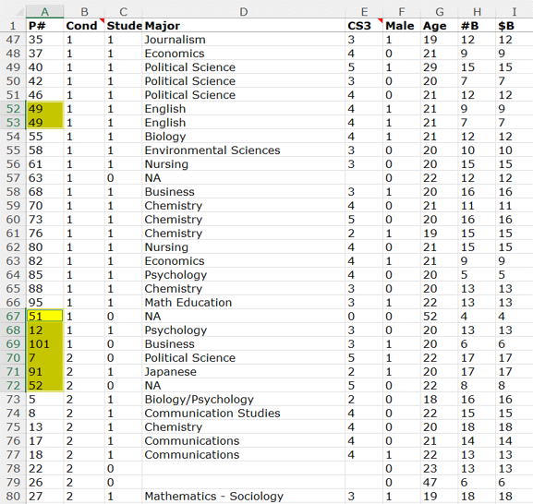The height and width of the screenshot is (504, 533).
Task: Click the Major header cell
Action: click(x=243, y=26)
